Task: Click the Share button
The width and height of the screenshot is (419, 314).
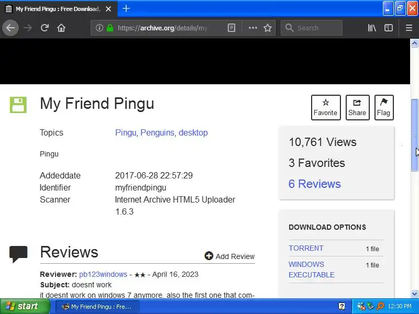Action: click(x=357, y=107)
